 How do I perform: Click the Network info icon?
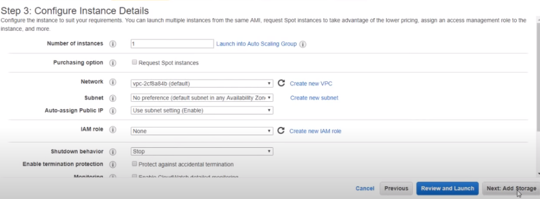point(113,82)
